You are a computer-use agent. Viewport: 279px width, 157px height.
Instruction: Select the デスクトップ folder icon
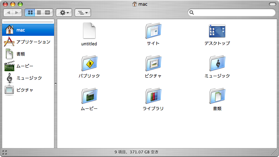click(217, 31)
